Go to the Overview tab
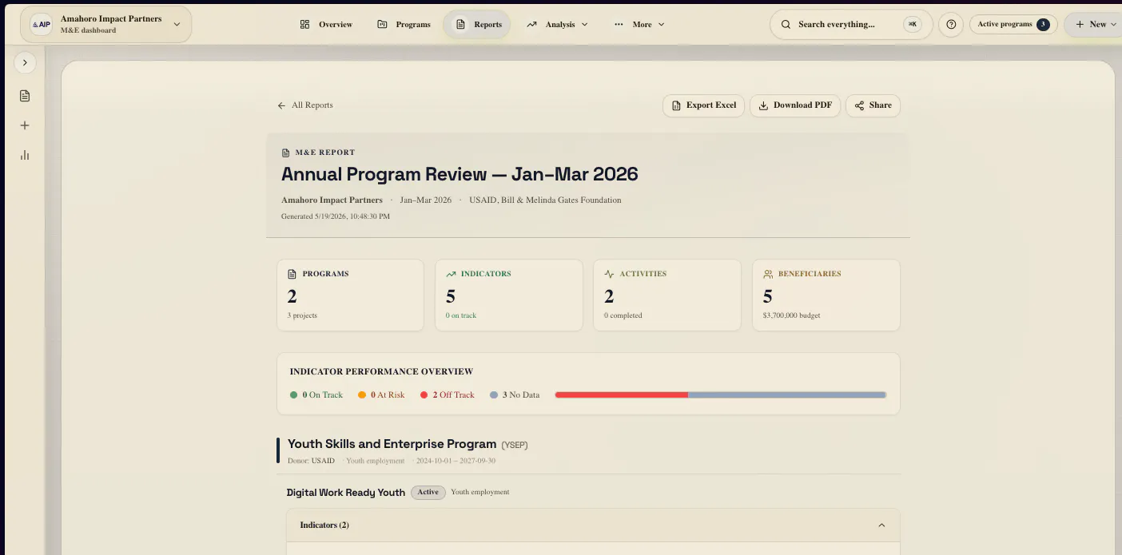The width and height of the screenshot is (1122, 555). tap(326, 24)
